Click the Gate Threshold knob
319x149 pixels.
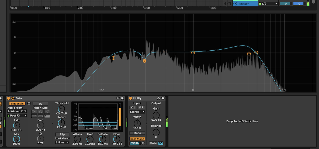(x=61, y=108)
